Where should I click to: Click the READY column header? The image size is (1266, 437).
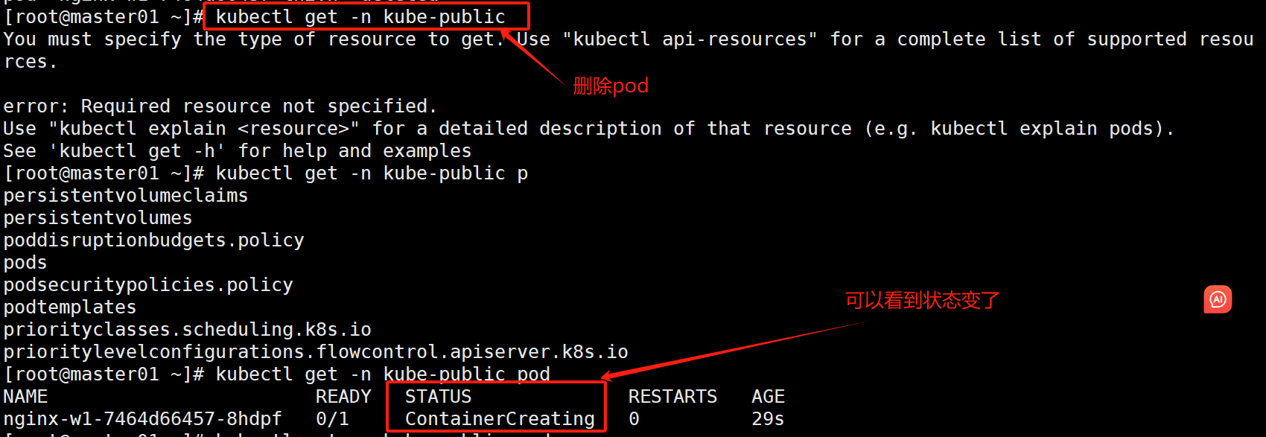[343, 397]
